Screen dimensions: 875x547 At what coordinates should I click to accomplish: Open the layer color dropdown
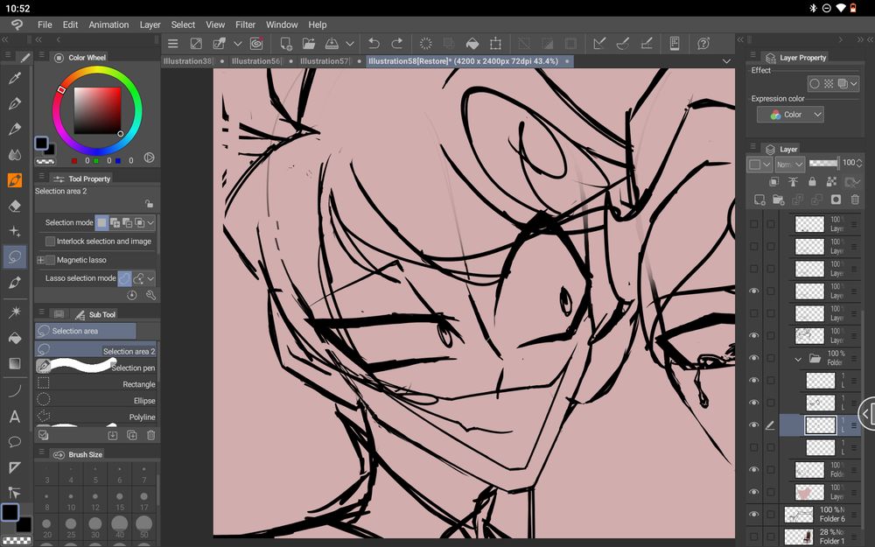click(759, 165)
